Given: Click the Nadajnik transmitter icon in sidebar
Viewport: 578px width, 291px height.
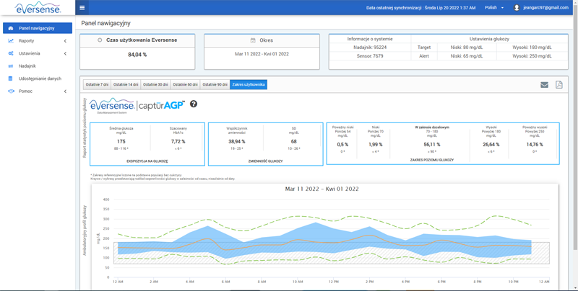Looking at the screenshot, I should pos(11,66).
